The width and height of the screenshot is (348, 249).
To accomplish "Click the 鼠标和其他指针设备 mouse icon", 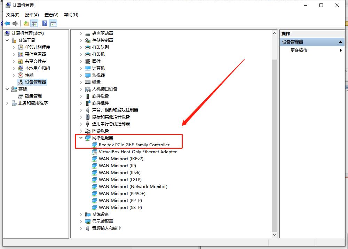I will (x=88, y=117).
